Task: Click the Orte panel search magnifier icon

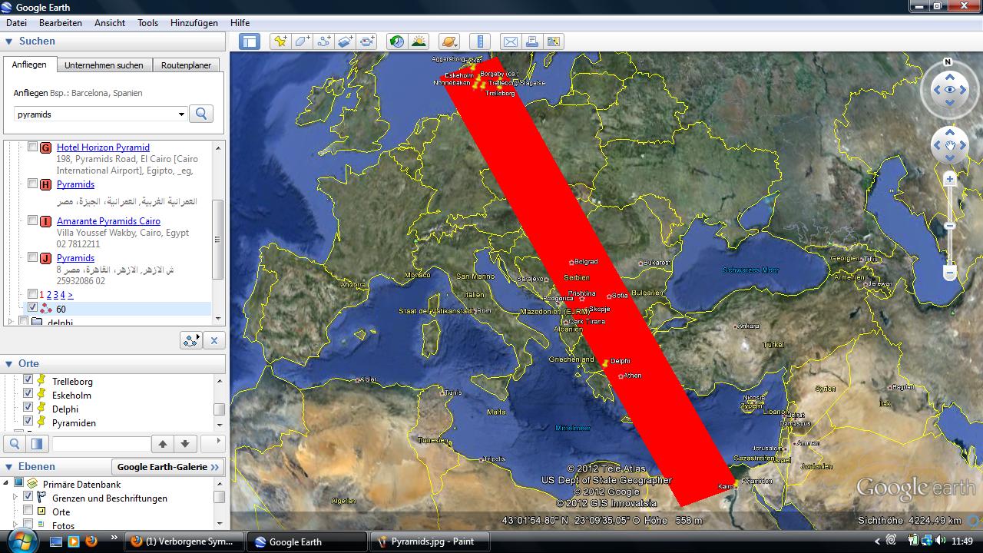Action: 15,443
